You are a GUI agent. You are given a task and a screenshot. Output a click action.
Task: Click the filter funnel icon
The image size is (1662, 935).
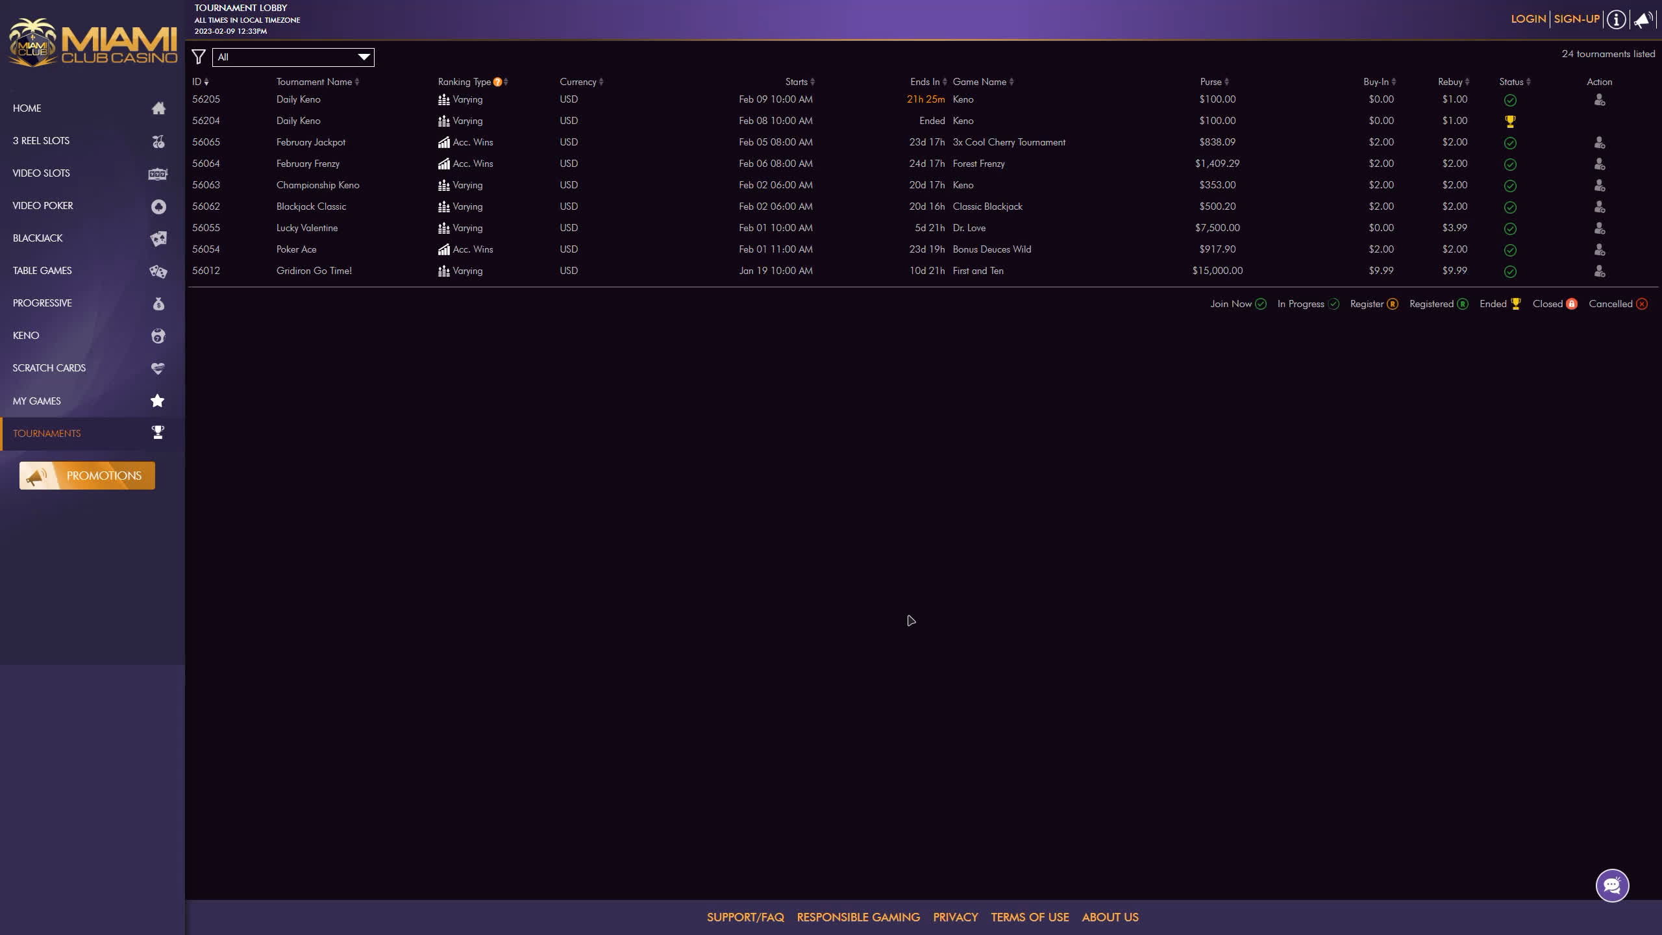tap(199, 57)
